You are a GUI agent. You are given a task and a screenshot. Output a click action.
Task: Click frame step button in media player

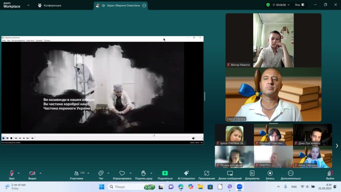[32, 138]
